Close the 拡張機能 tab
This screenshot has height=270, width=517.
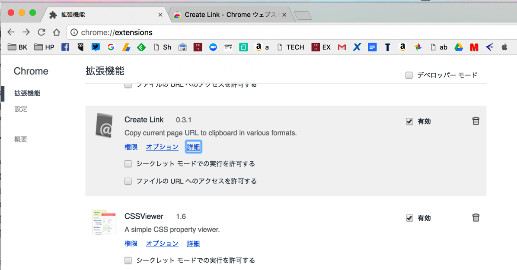click(160, 15)
